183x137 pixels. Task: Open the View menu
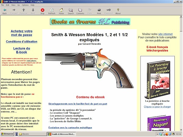click(x=13, y=5)
